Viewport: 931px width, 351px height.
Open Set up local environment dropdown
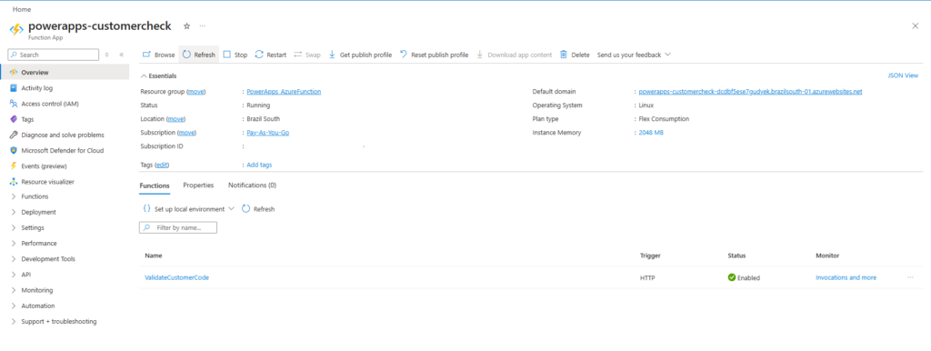(188, 209)
